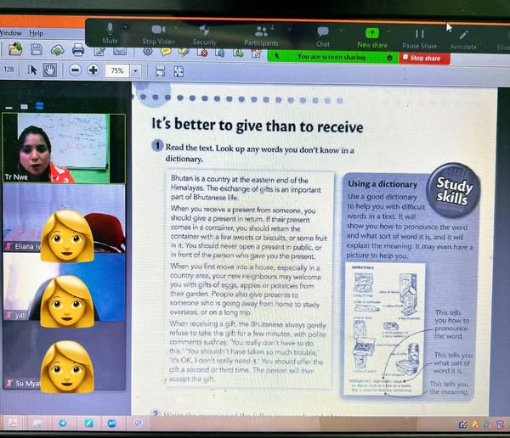Click the zoom in plus button
The width and height of the screenshot is (510, 438).
93,70
